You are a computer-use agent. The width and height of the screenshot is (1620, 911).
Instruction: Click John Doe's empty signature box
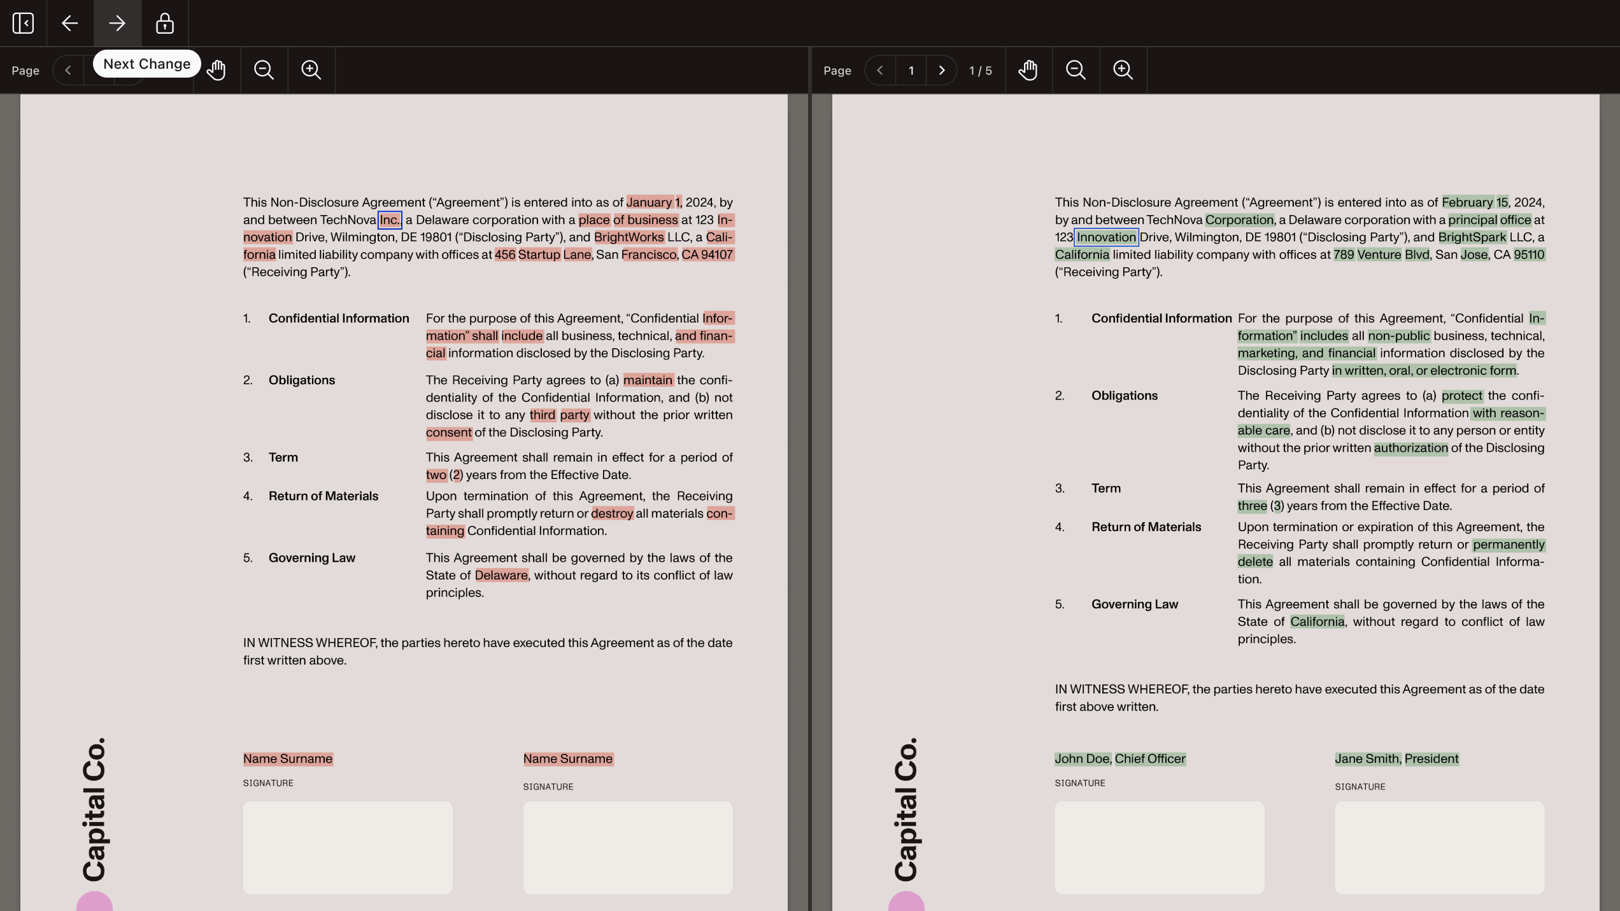1159,848
